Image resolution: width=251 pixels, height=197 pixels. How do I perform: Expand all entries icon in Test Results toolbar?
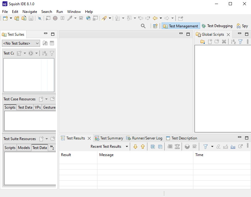153,147
